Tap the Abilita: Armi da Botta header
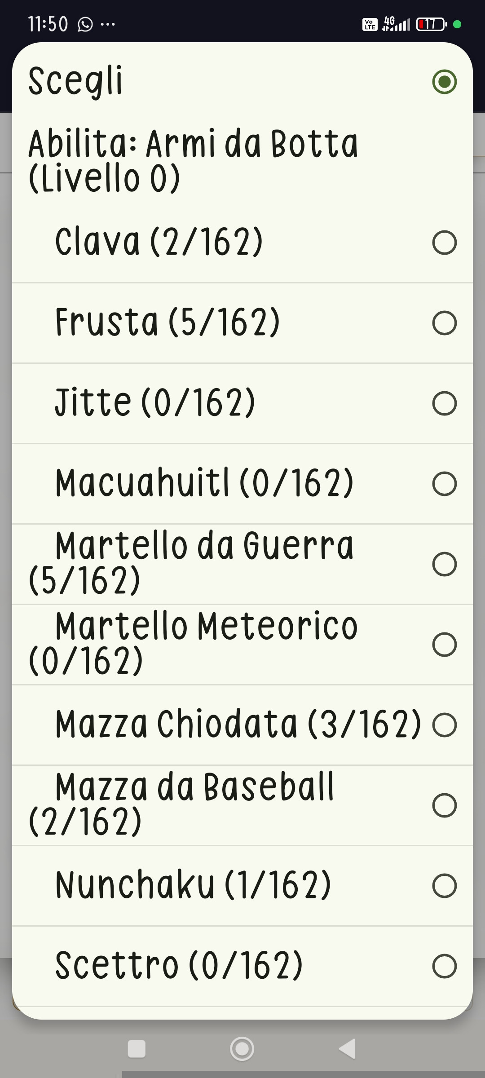485x1078 pixels. [x=193, y=161]
